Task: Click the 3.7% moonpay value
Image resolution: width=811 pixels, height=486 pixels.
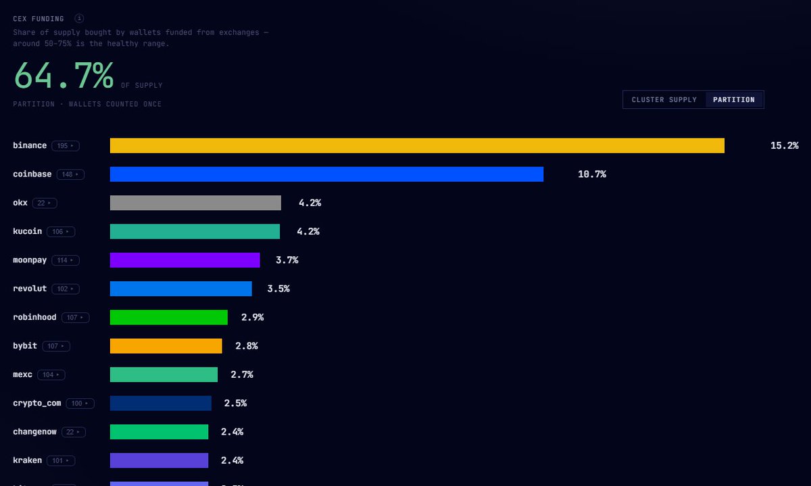Action: 287,260
